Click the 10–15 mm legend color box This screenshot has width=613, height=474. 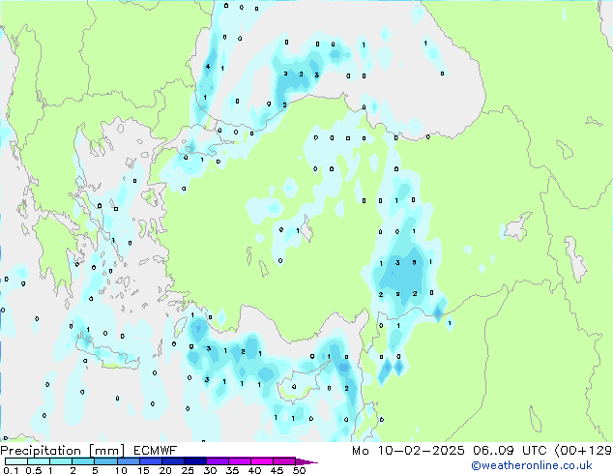point(129,461)
